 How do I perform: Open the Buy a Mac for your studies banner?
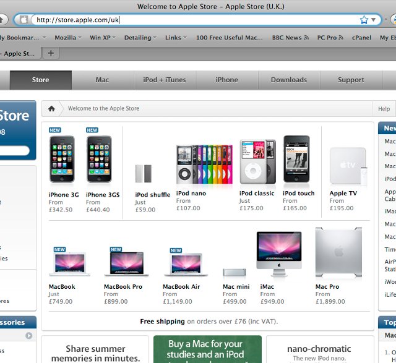point(208,349)
